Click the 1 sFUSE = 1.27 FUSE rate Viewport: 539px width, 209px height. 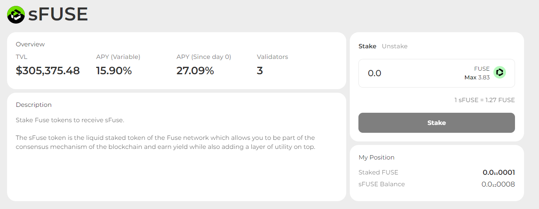coord(484,100)
